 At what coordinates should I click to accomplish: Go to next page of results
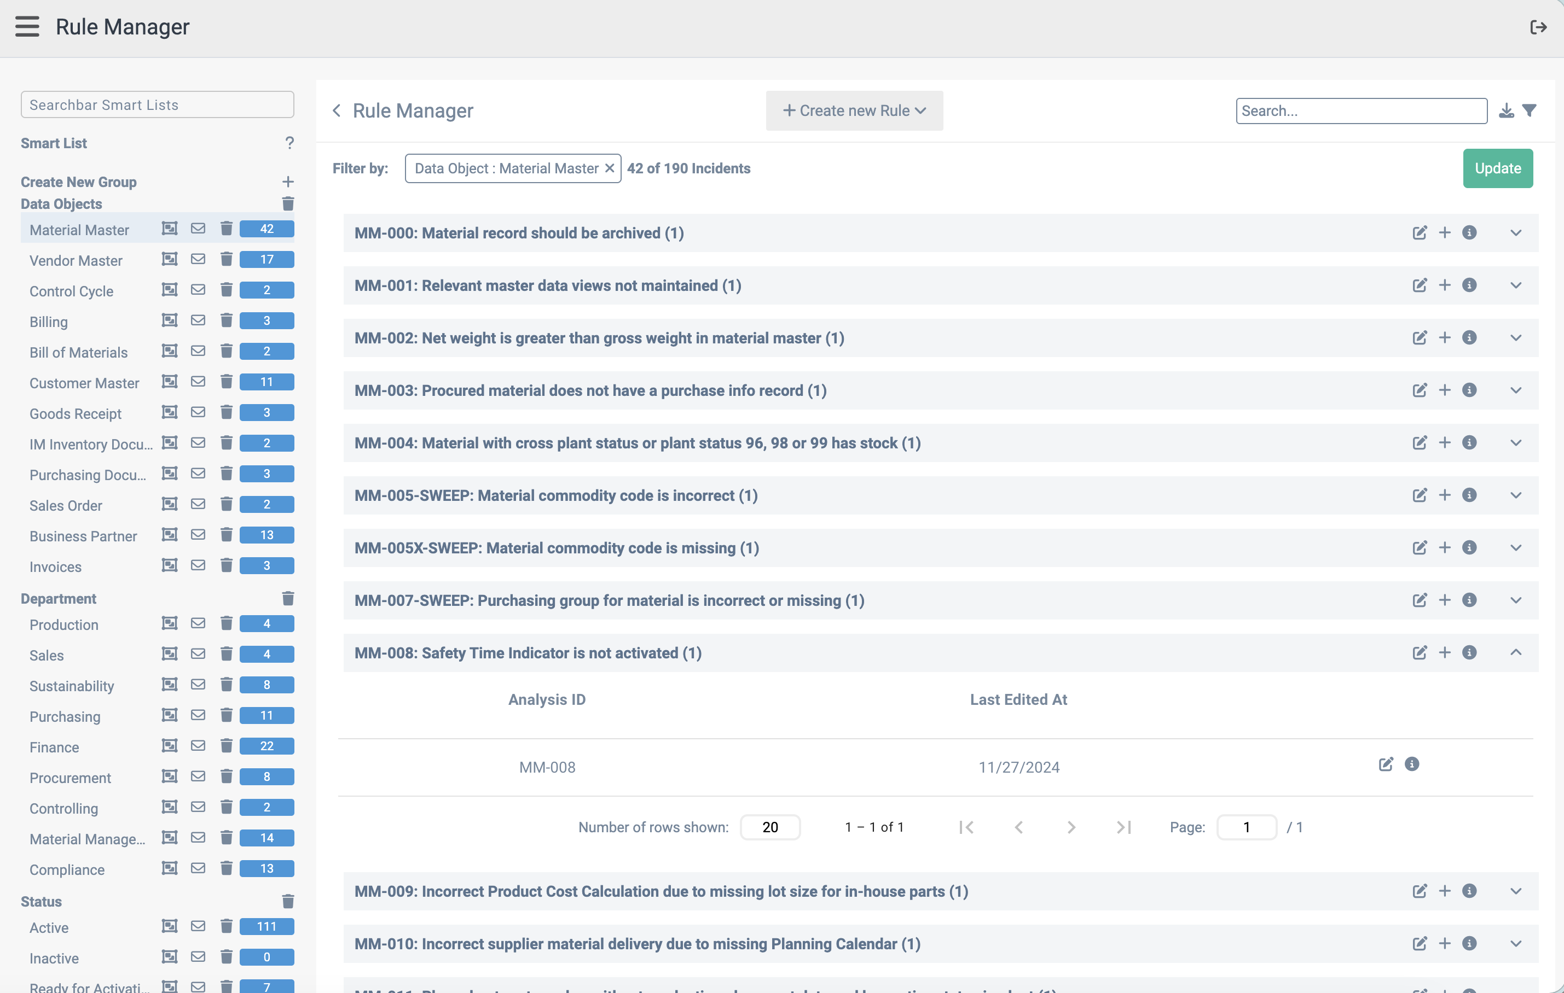point(1071,827)
